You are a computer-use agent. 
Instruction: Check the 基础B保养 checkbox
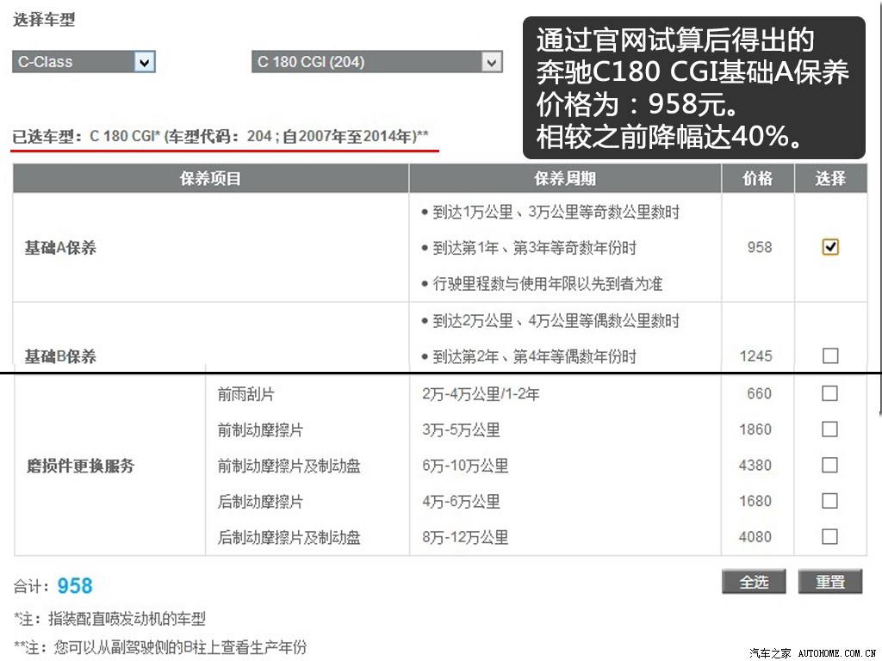pyautogui.click(x=830, y=355)
